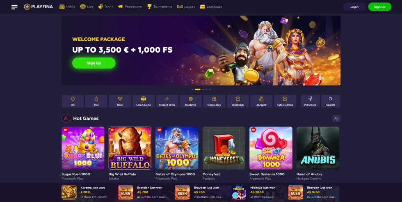Open the hamburger menu icon
Viewport: 402px width, 202px height.
point(15,7)
